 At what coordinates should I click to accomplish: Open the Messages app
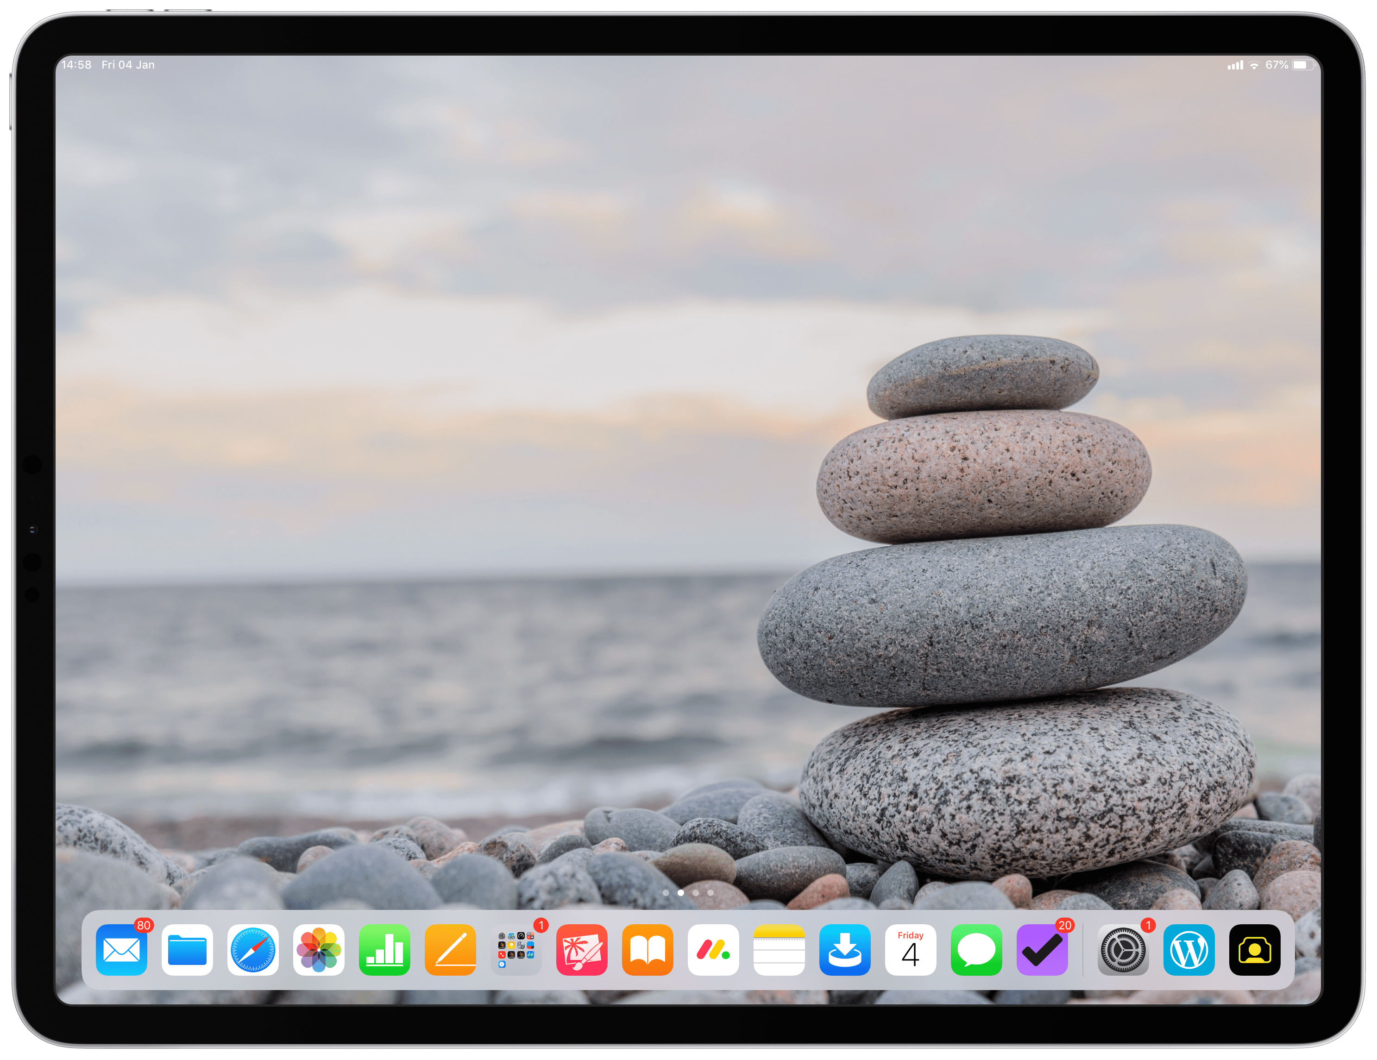pos(977,950)
